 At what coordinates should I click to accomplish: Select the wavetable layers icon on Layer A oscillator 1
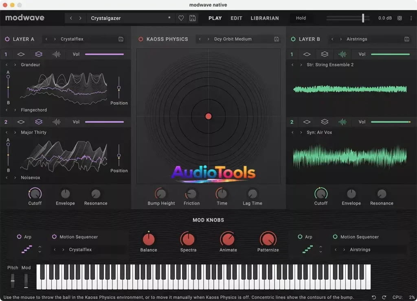click(38, 54)
